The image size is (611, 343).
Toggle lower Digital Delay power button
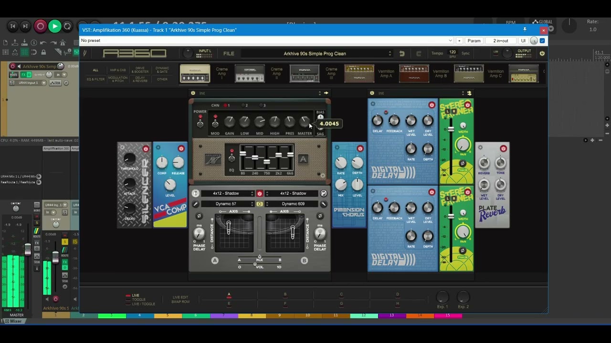pyautogui.click(x=432, y=192)
